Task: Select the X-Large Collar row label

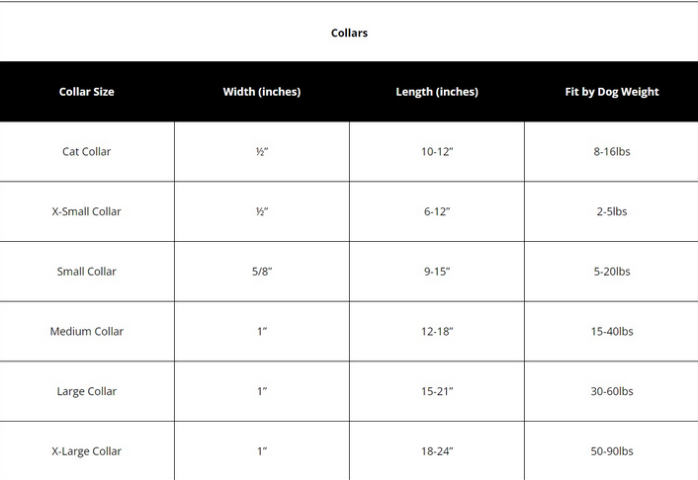Action: [x=87, y=451]
